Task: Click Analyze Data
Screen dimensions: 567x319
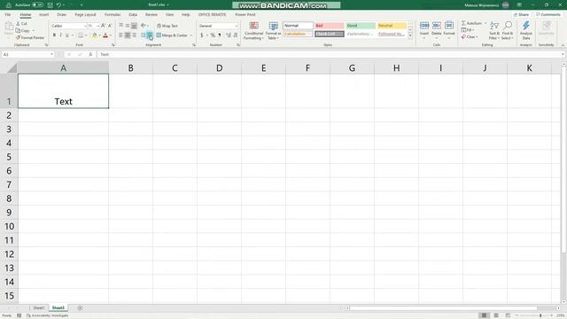Action: point(526,30)
